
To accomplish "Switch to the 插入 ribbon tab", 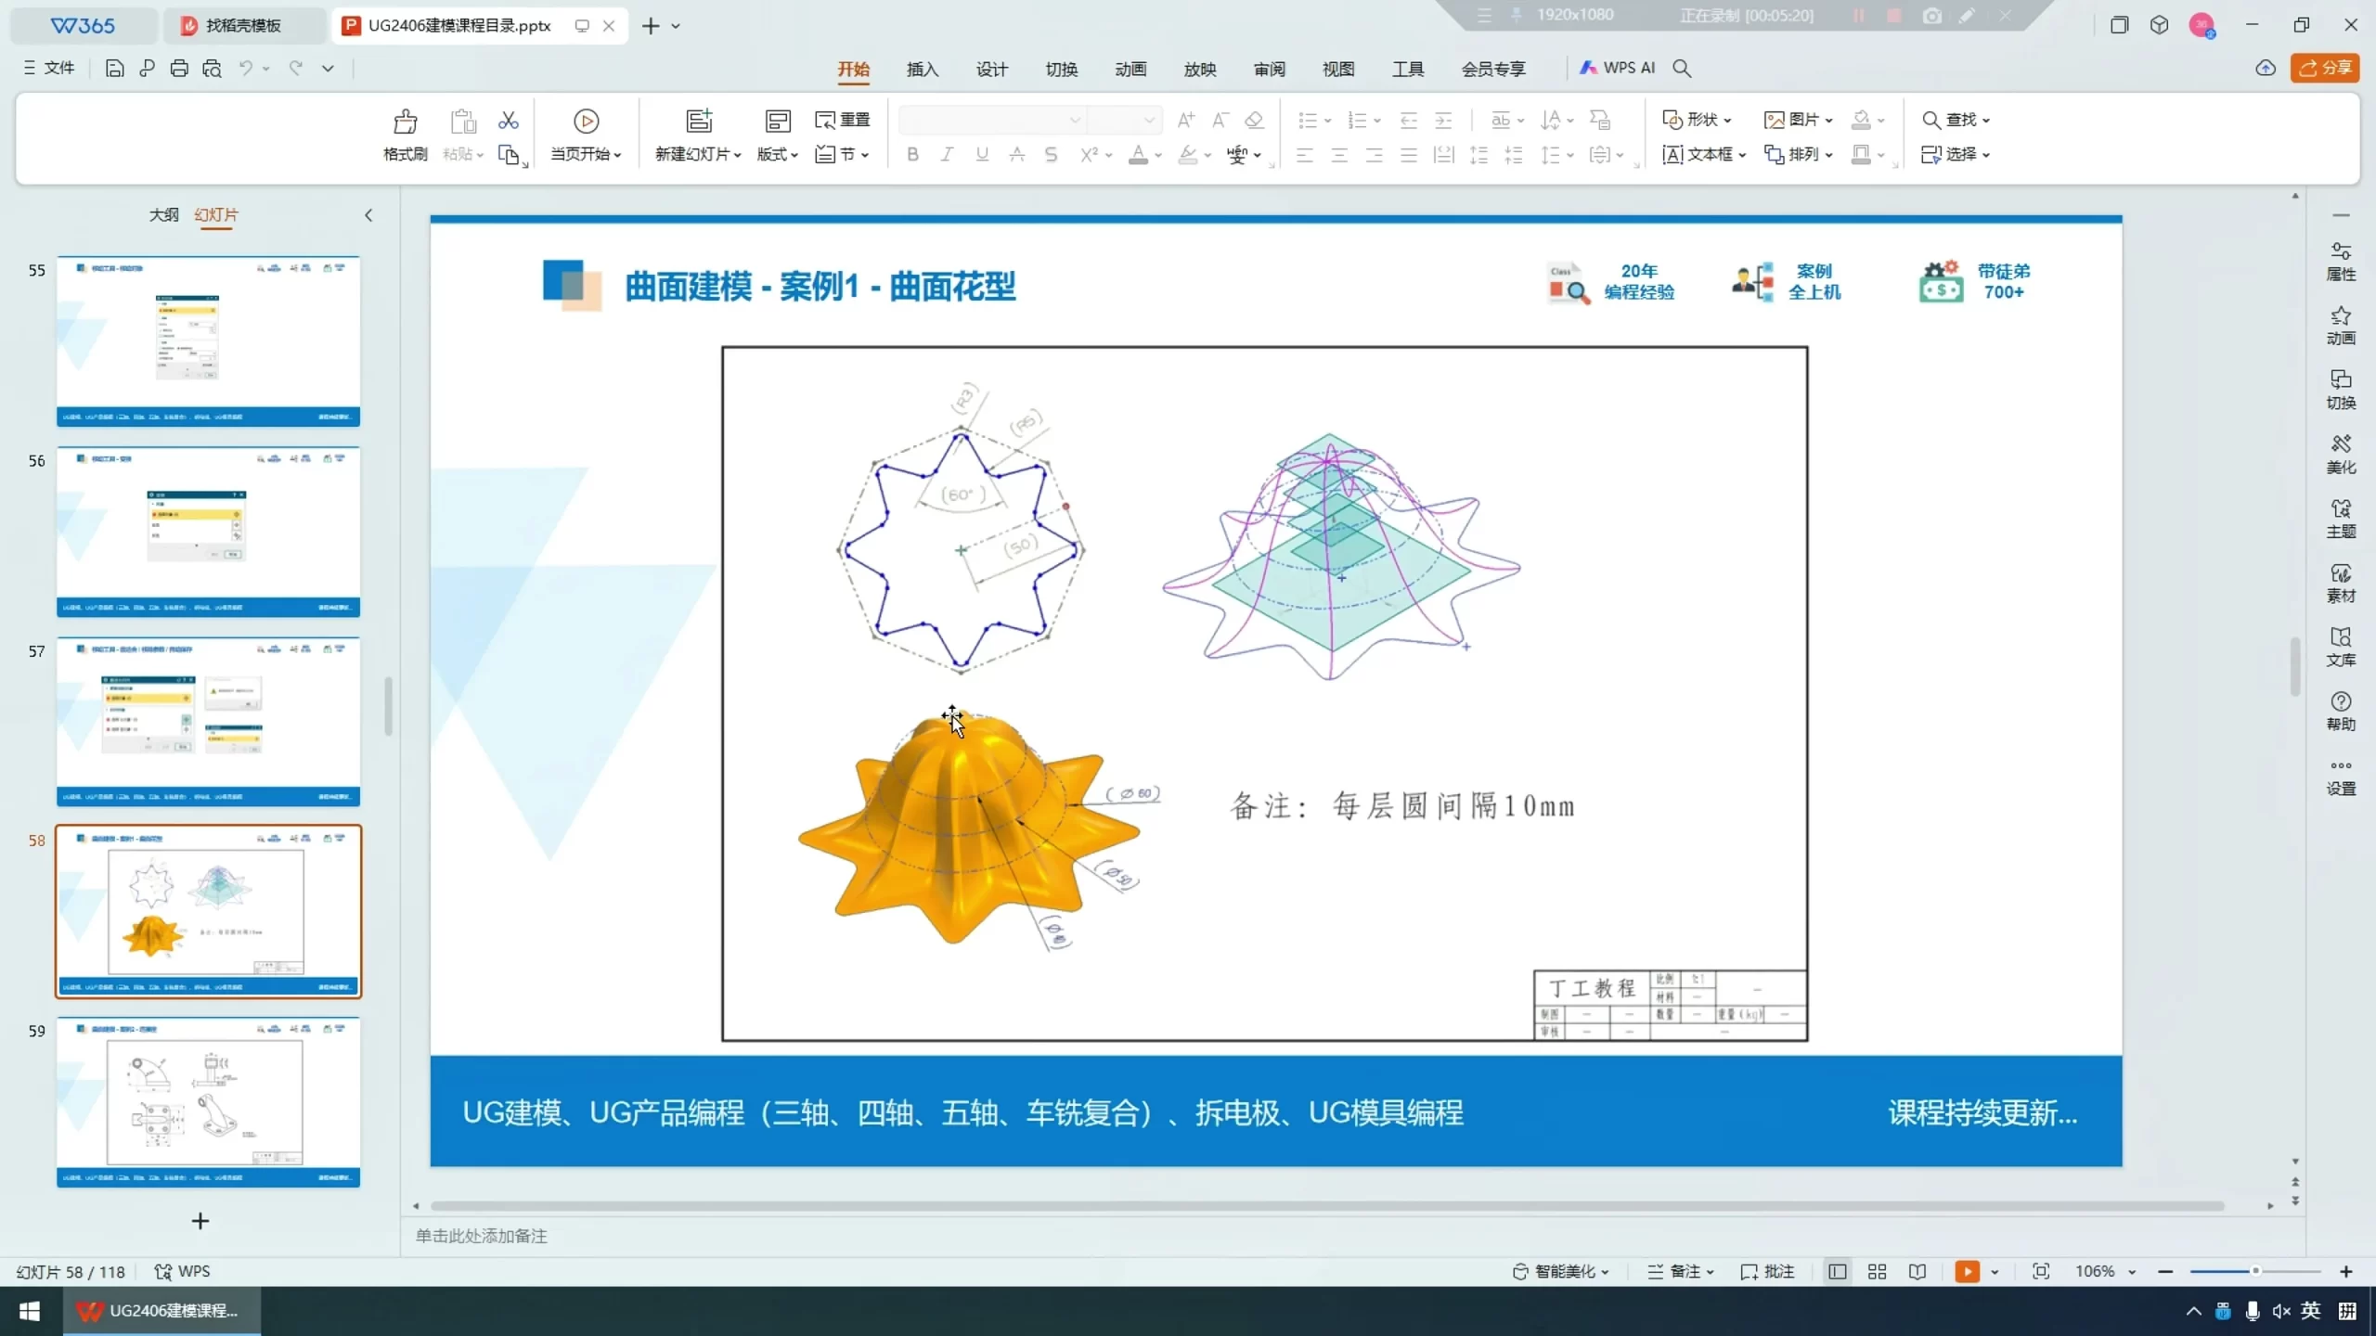I will pyautogui.click(x=922, y=69).
